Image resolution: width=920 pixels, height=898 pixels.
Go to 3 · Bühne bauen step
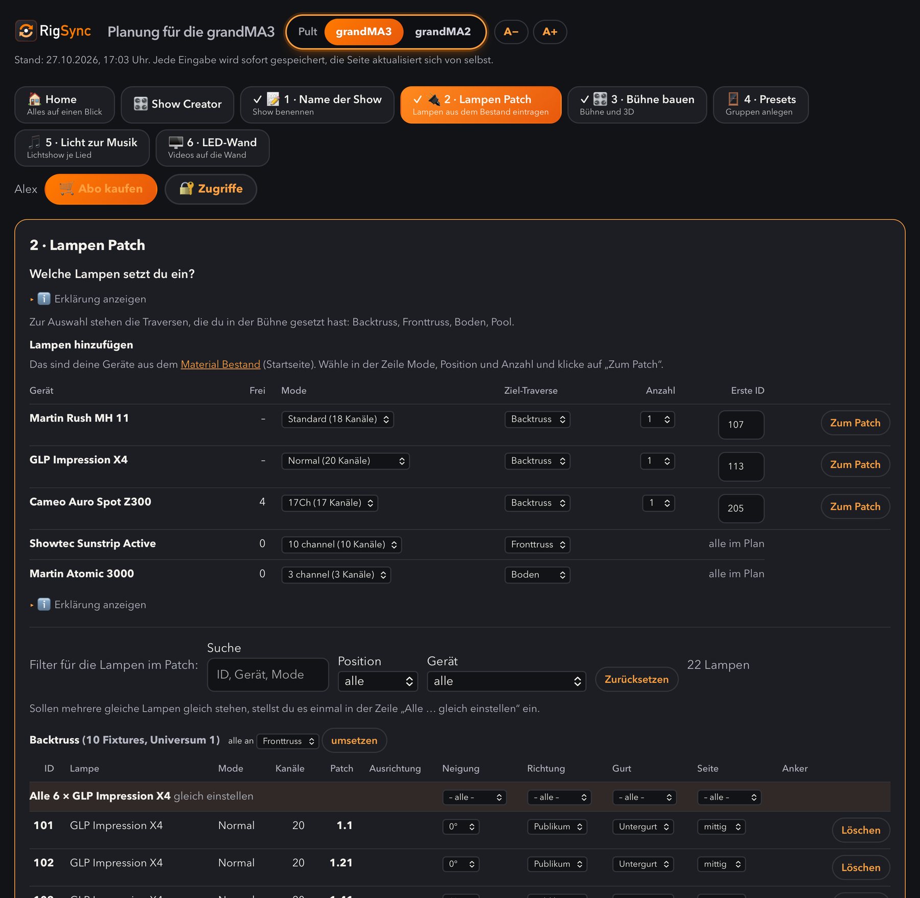coord(637,105)
